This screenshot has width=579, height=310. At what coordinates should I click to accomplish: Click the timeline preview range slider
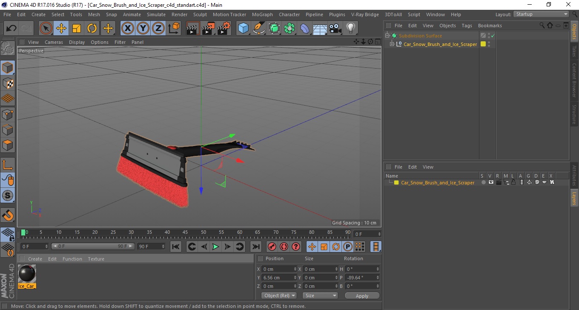93,246
